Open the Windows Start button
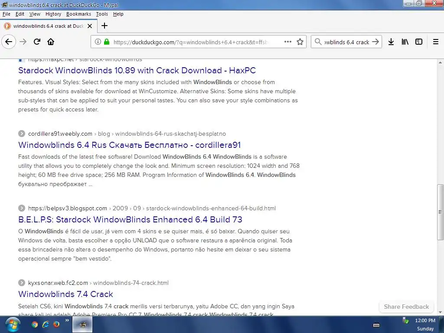 [13, 324]
